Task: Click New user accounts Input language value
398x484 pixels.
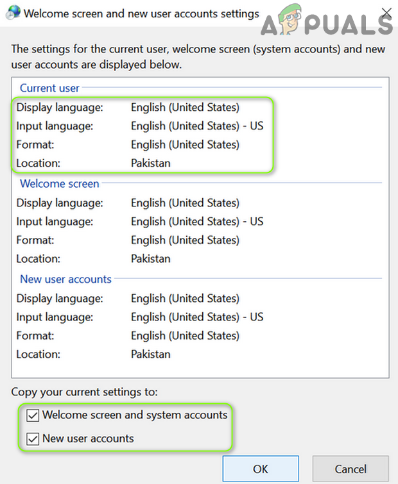Action: pos(197,317)
